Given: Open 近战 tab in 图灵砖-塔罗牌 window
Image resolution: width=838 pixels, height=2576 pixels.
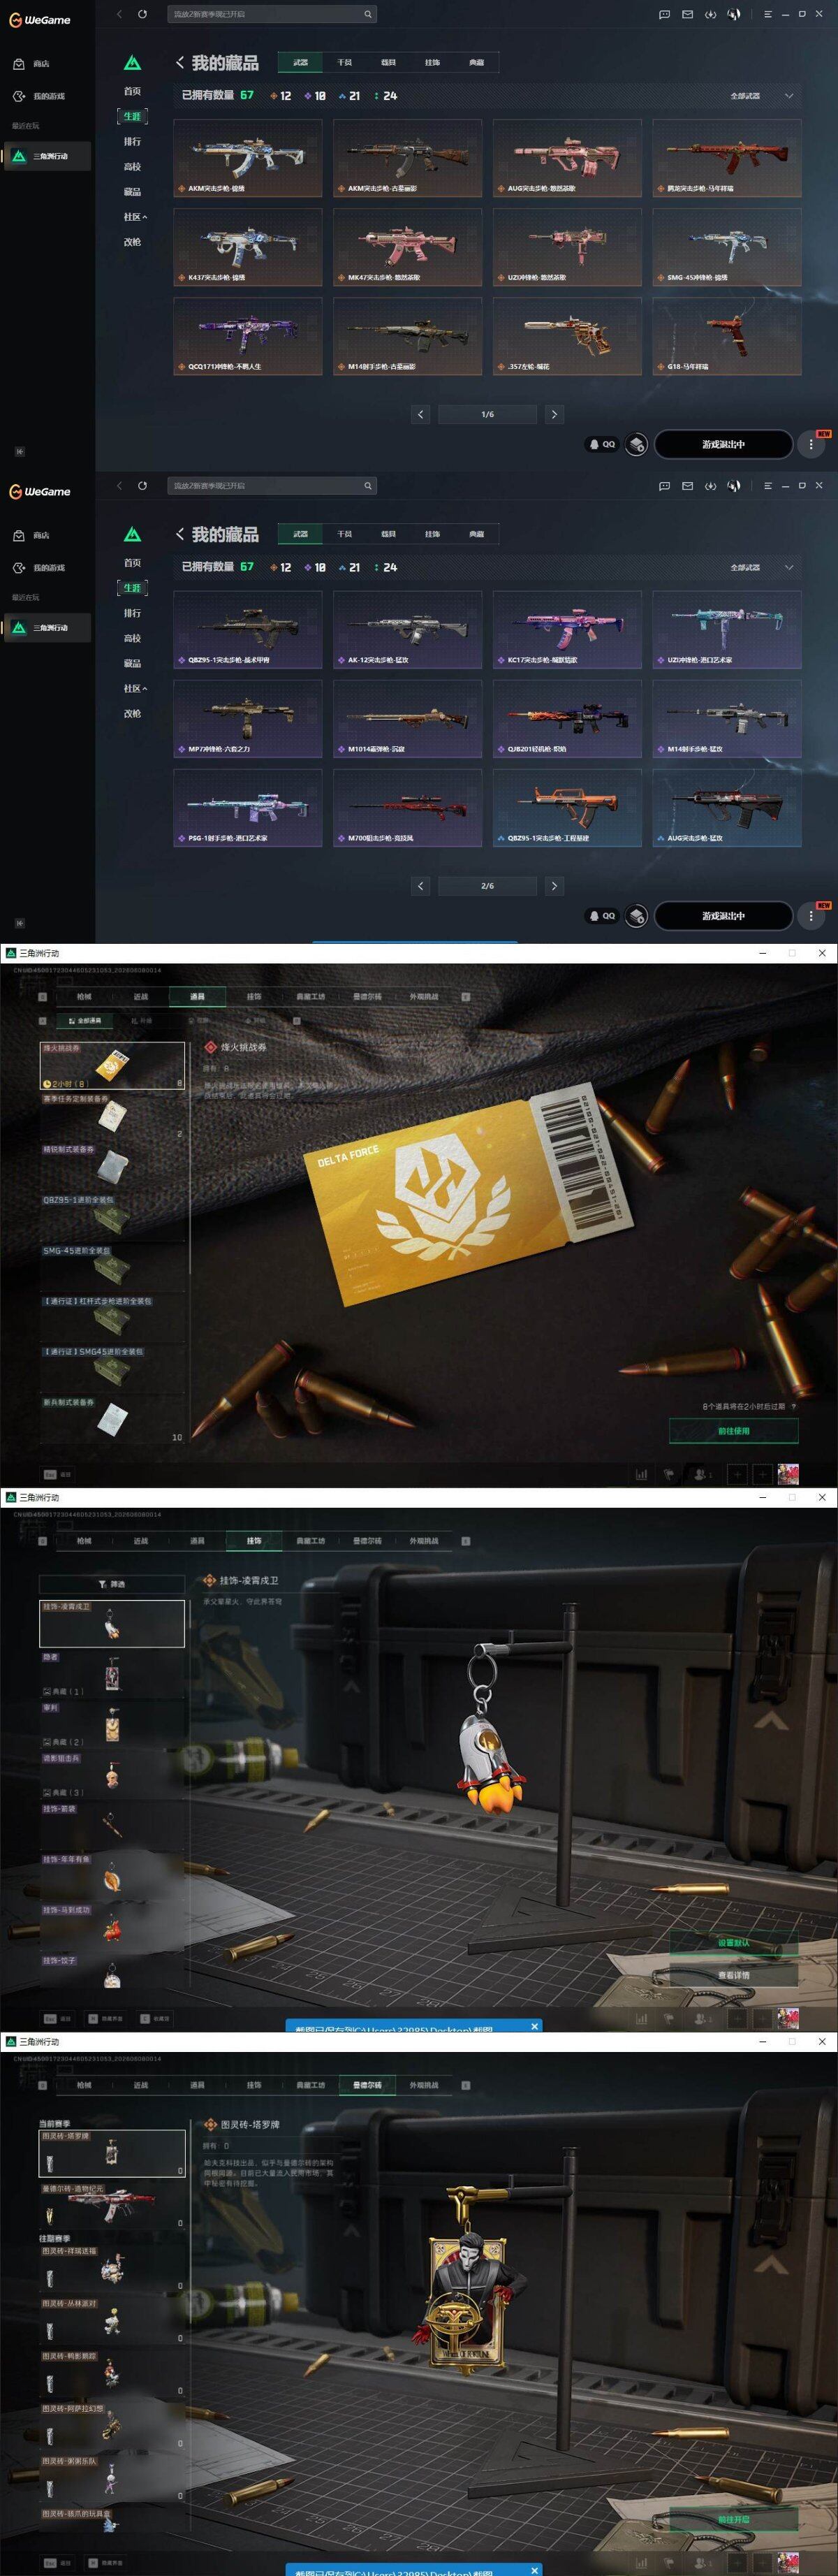Looking at the screenshot, I should [x=141, y=2085].
